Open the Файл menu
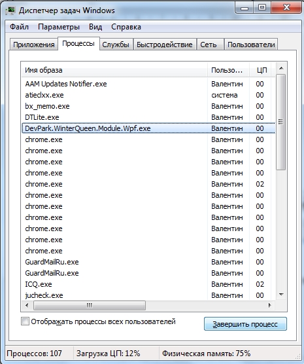 pos(19,27)
